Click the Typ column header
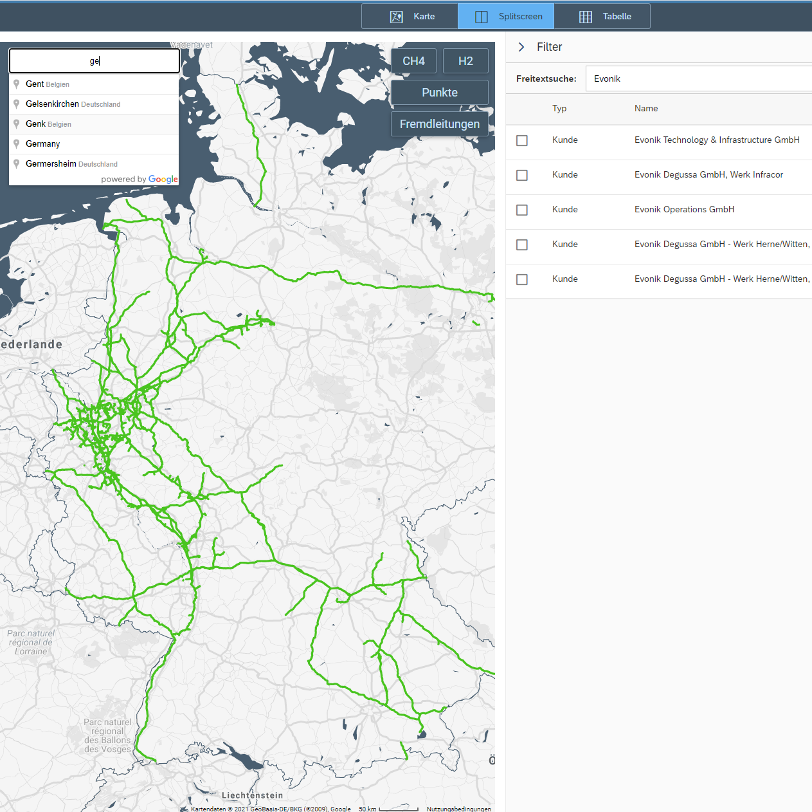The image size is (812, 812). click(x=559, y=109)
